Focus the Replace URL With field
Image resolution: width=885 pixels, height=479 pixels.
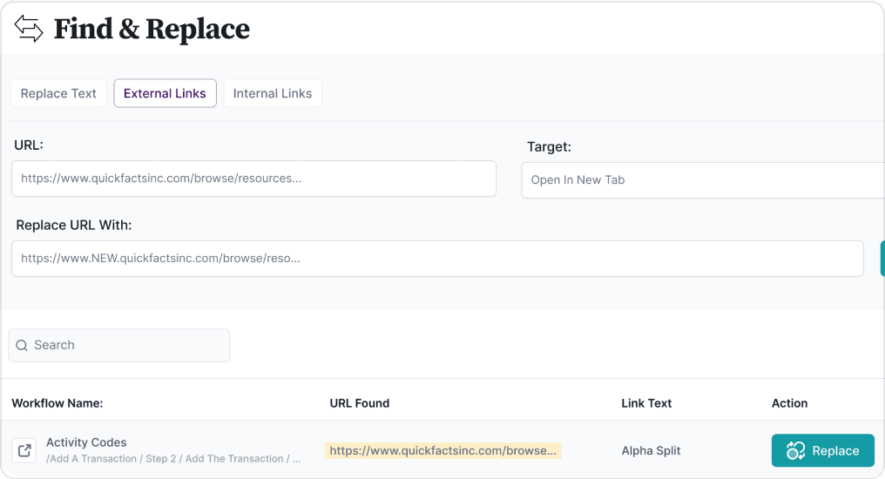click(x=437, y=259)
